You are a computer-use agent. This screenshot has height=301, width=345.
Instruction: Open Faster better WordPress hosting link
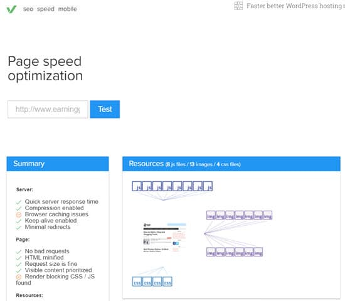[294, 6]
